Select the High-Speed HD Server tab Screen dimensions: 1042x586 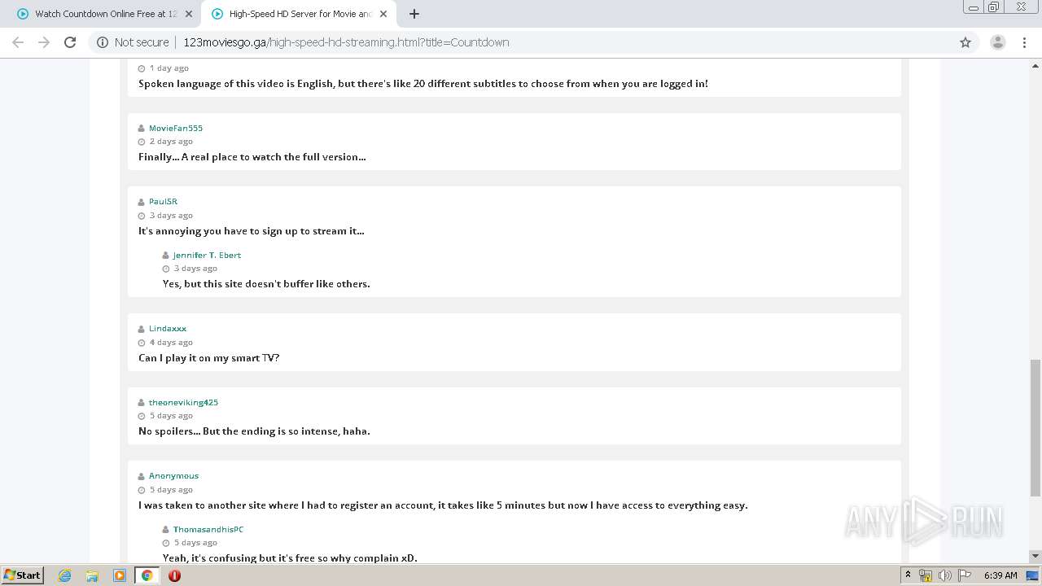(298, 14)
